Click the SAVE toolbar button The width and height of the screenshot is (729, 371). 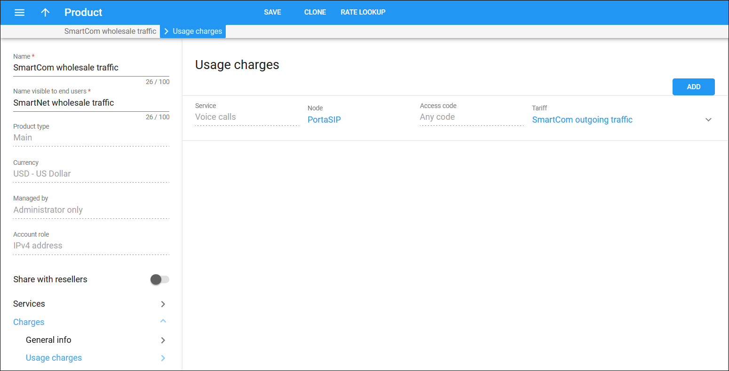click(272, 12)
